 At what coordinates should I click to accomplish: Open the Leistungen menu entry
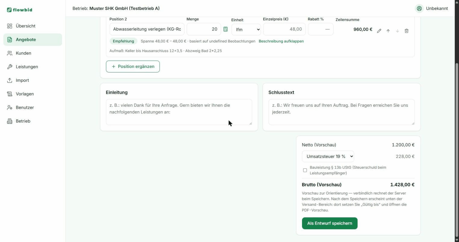tap(33, 67)
